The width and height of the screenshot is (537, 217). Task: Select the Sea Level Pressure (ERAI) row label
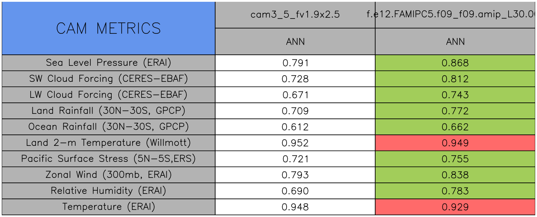click(108, 63)
